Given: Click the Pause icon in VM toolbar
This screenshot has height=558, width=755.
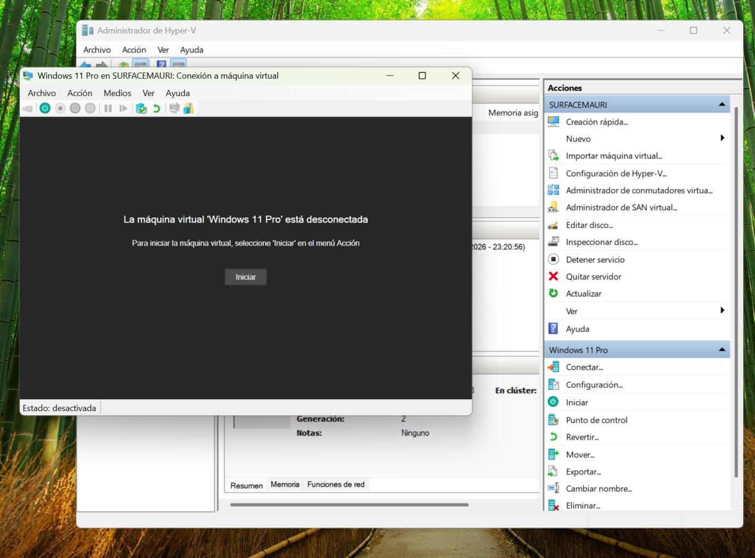Looking at the screenshot, I should (x=108, y=108).
